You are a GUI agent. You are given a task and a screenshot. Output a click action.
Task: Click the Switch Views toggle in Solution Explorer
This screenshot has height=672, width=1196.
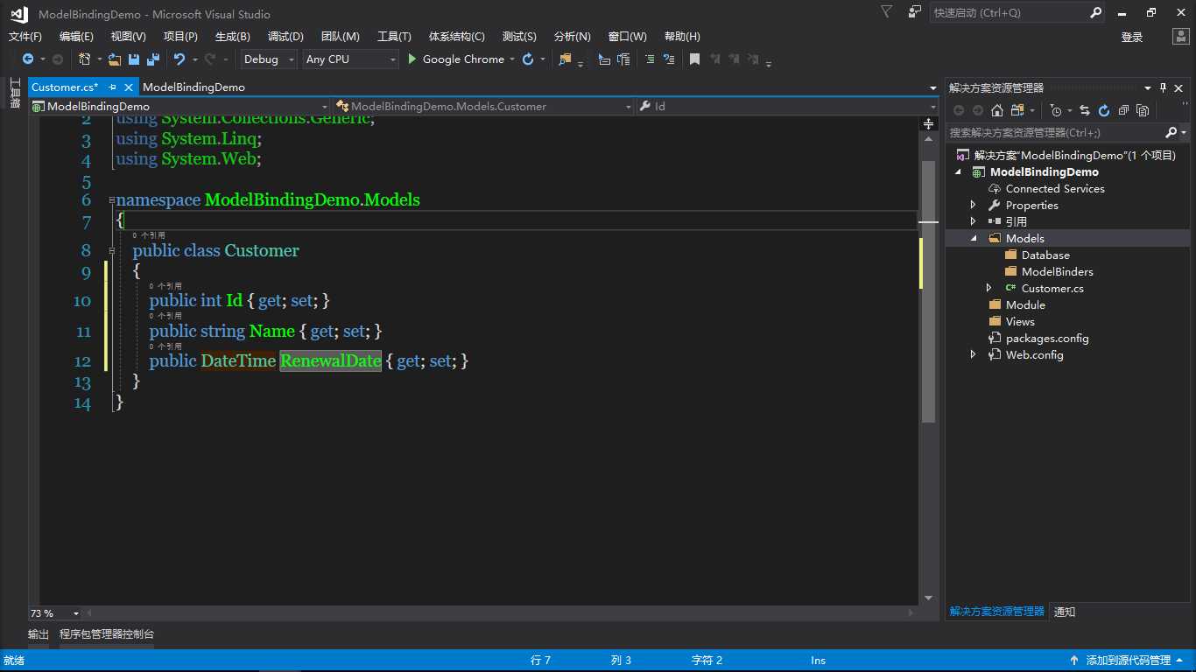point(1017,110)
